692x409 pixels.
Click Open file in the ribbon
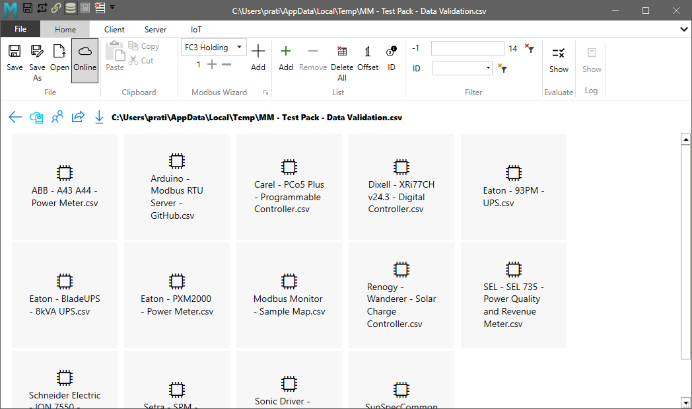click(59, 58)
